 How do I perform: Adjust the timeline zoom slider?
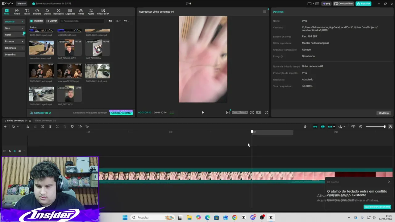376,127
